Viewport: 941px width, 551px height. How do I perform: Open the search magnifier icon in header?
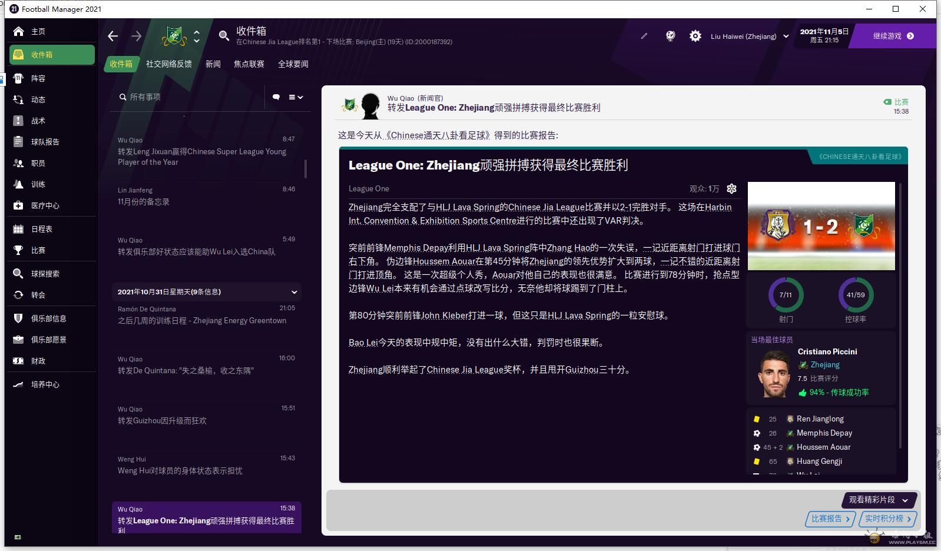(x=224, y=36)
